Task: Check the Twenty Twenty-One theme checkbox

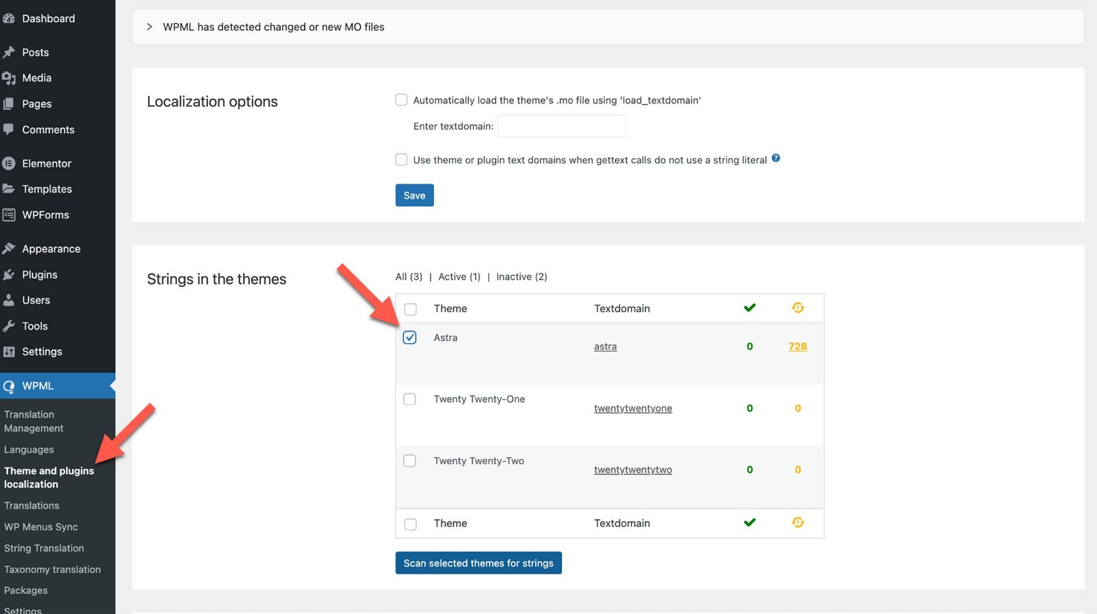Action: pyautogui.click(x=410, y=399)
